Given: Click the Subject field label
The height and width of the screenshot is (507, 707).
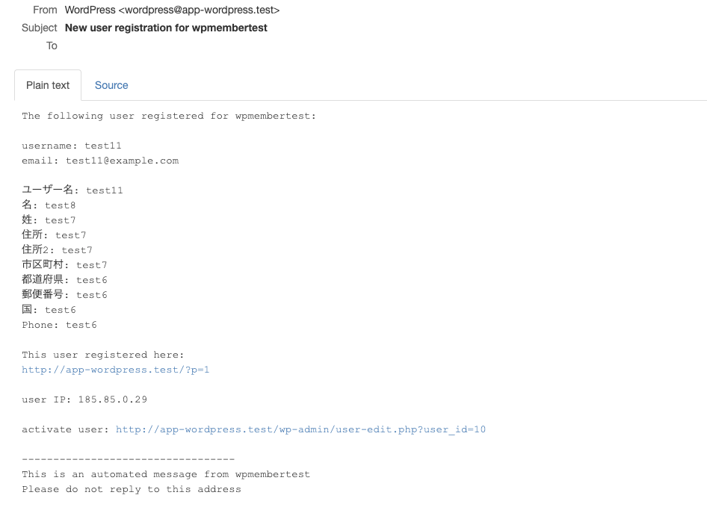Looking at the screenshot, I should pos(40,28).
